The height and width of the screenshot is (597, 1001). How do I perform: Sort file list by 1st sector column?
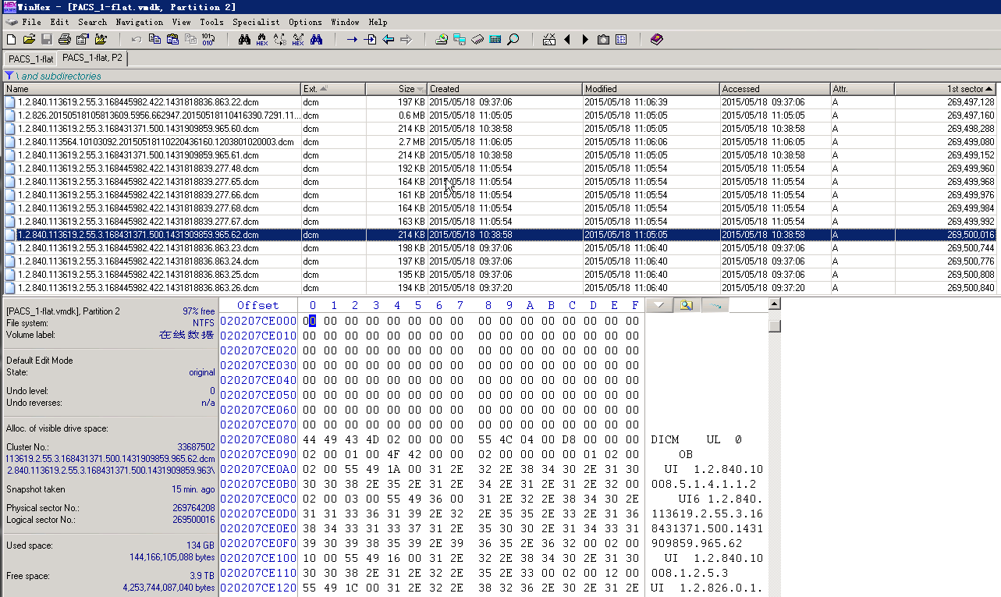point(946,89)
